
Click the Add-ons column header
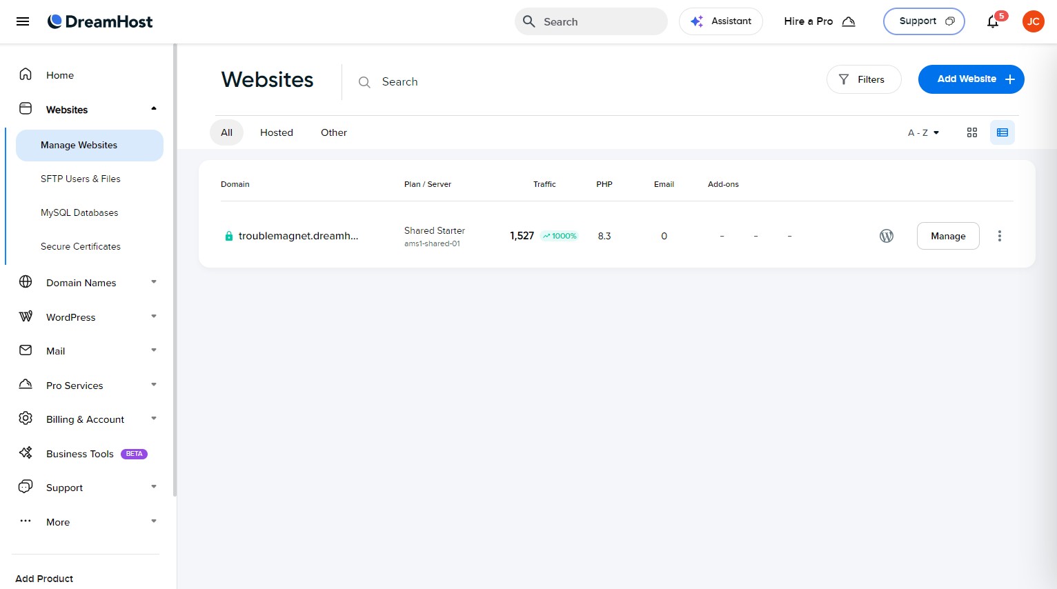coord(723,184)
